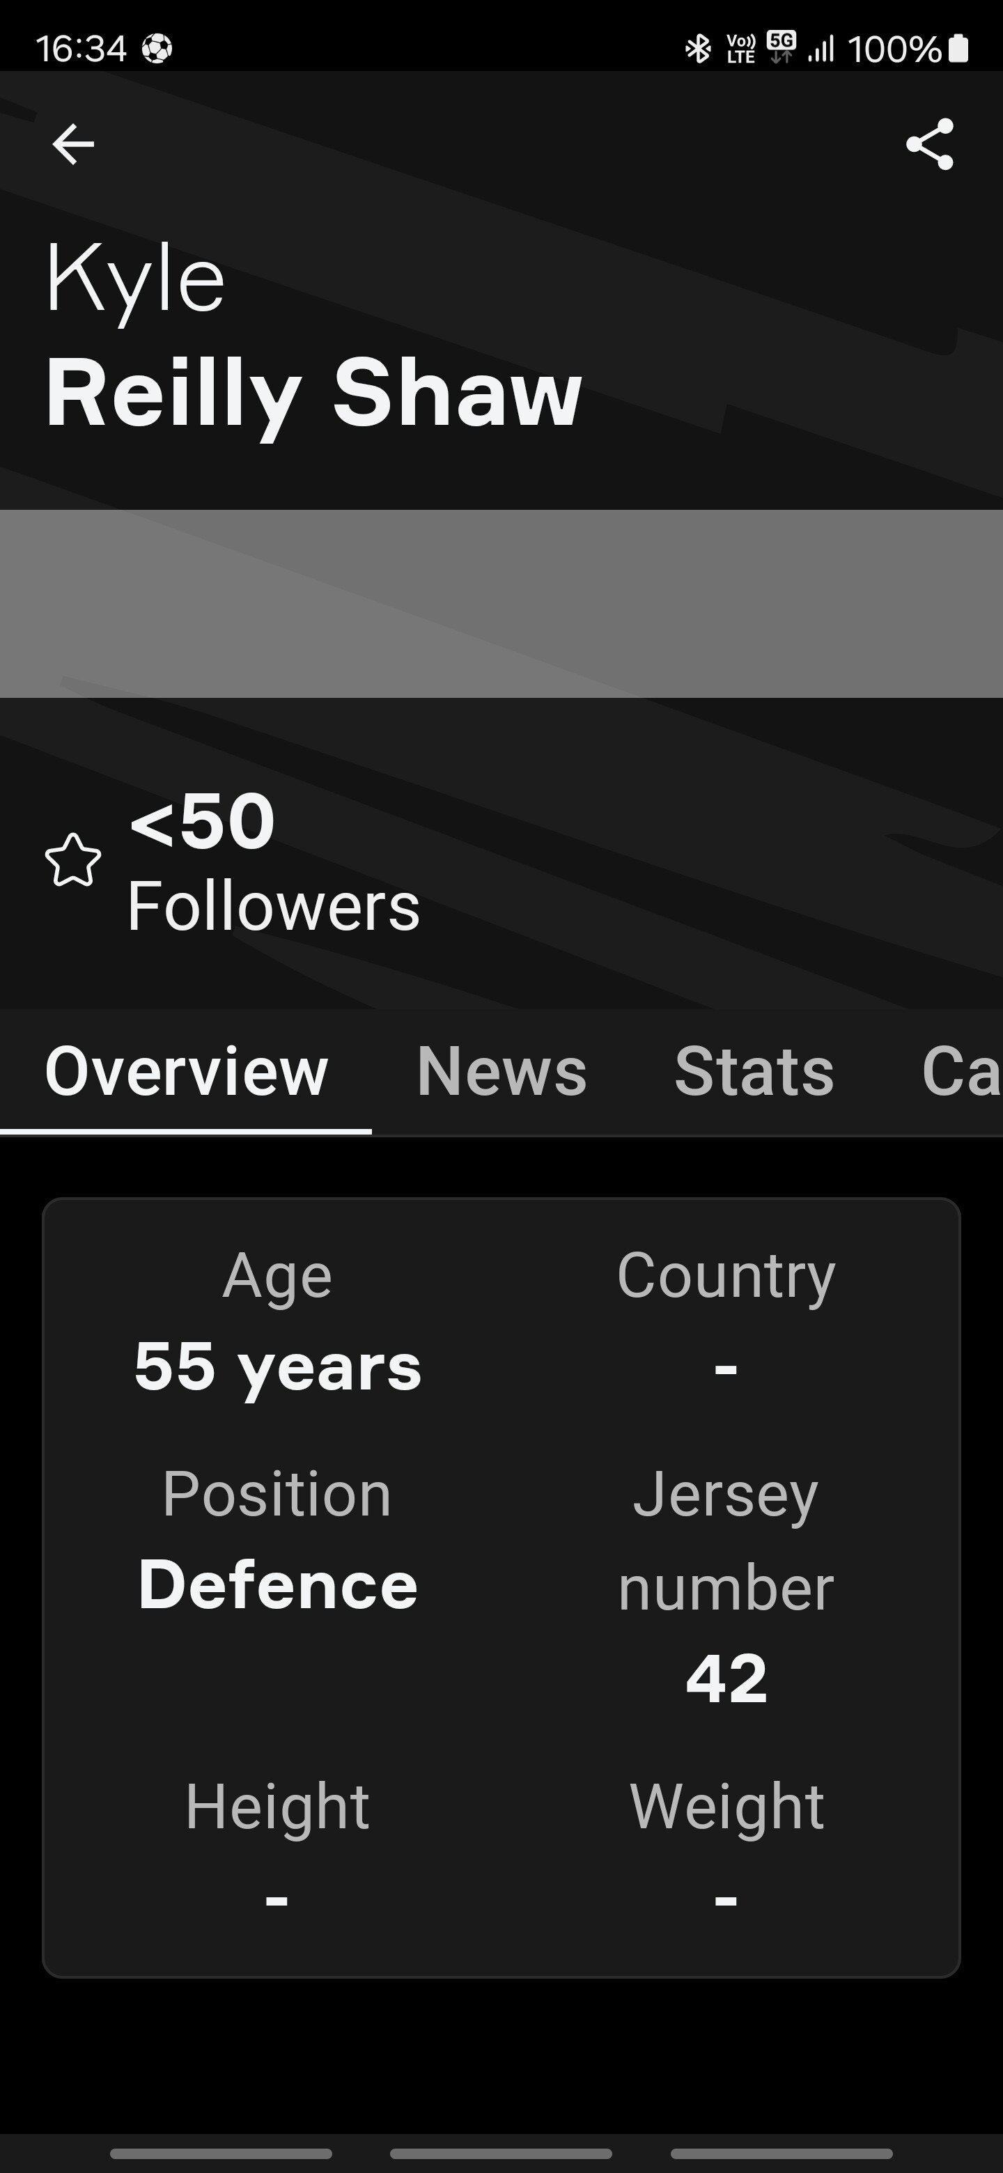Tap the battery status icon
This screenshot has height=2173, width=1003.
(958, 48)
